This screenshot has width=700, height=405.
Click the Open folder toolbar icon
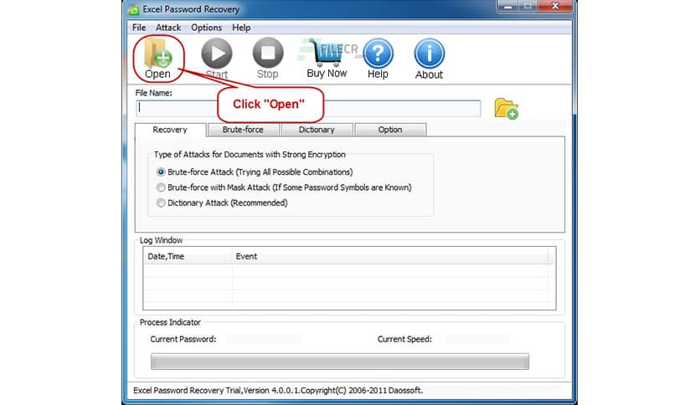pyautogui.click(x=157, y=59)
